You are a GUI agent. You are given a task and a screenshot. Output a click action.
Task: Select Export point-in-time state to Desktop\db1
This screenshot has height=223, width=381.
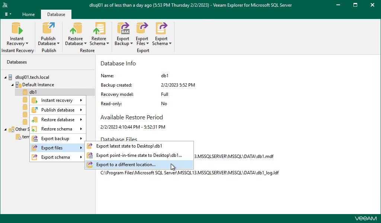pos(139,155)
